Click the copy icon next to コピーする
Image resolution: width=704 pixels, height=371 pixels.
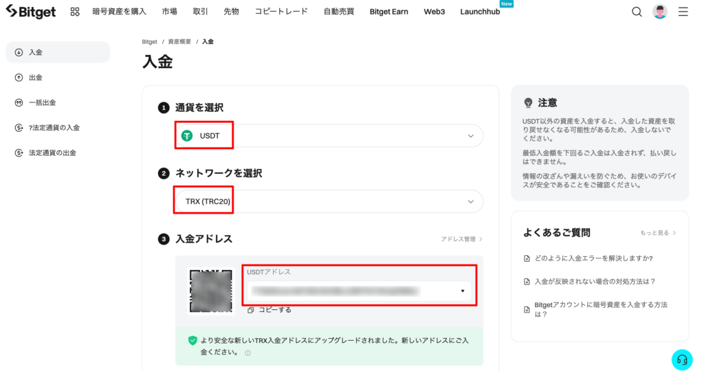tap(250, 310)
